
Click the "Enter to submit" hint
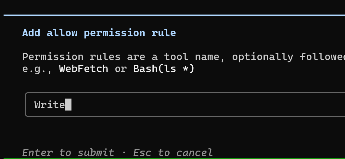(x=68, y=153)
